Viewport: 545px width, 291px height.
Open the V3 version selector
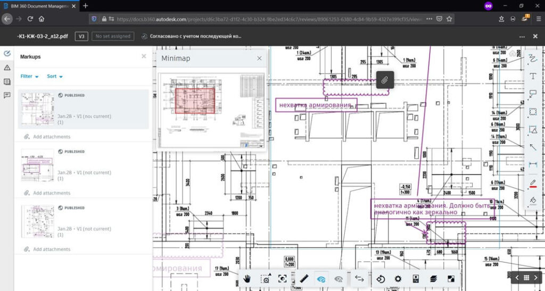81,36
